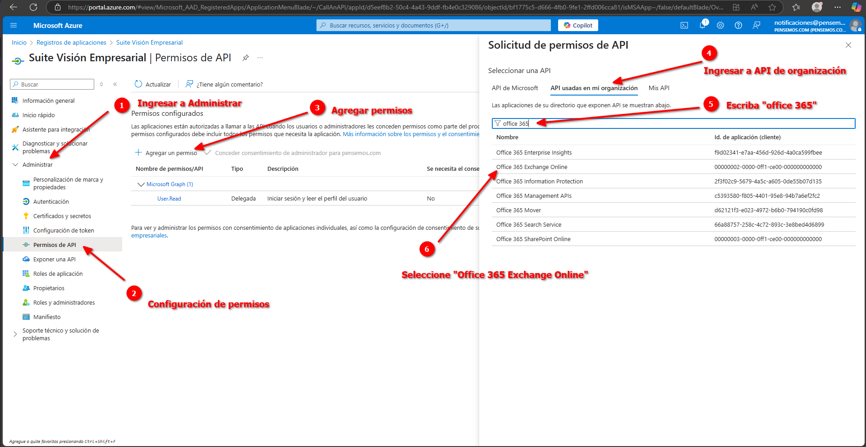
Task: Open the Azure Cloud Shell icon
Action: pos(684,25)
